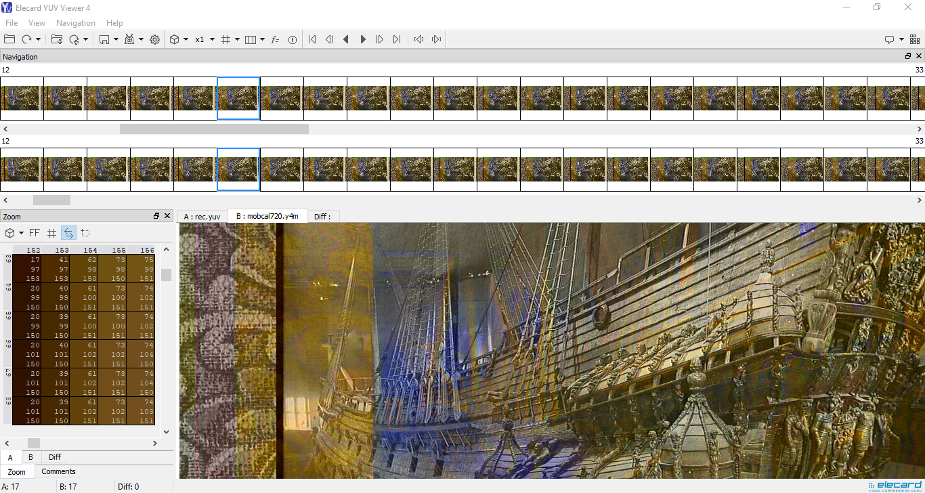This screenshot has width=925, height=493.
Task: Toggle the Zoom panel grid icon
Action: [x=51, y=233]
